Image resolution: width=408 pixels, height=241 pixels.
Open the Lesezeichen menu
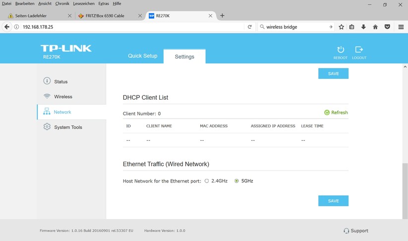tap(84, 3)
